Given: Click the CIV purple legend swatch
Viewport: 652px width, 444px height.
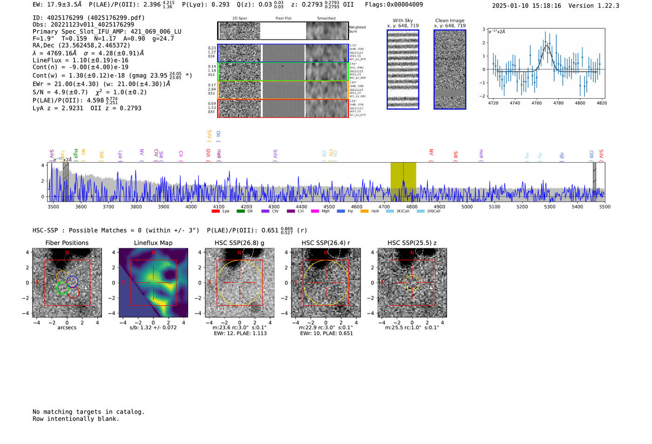Looking at the screenshot, I should click(265, 211).
